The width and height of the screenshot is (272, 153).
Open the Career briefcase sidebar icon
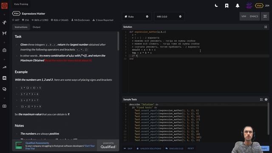coord(4,50)
